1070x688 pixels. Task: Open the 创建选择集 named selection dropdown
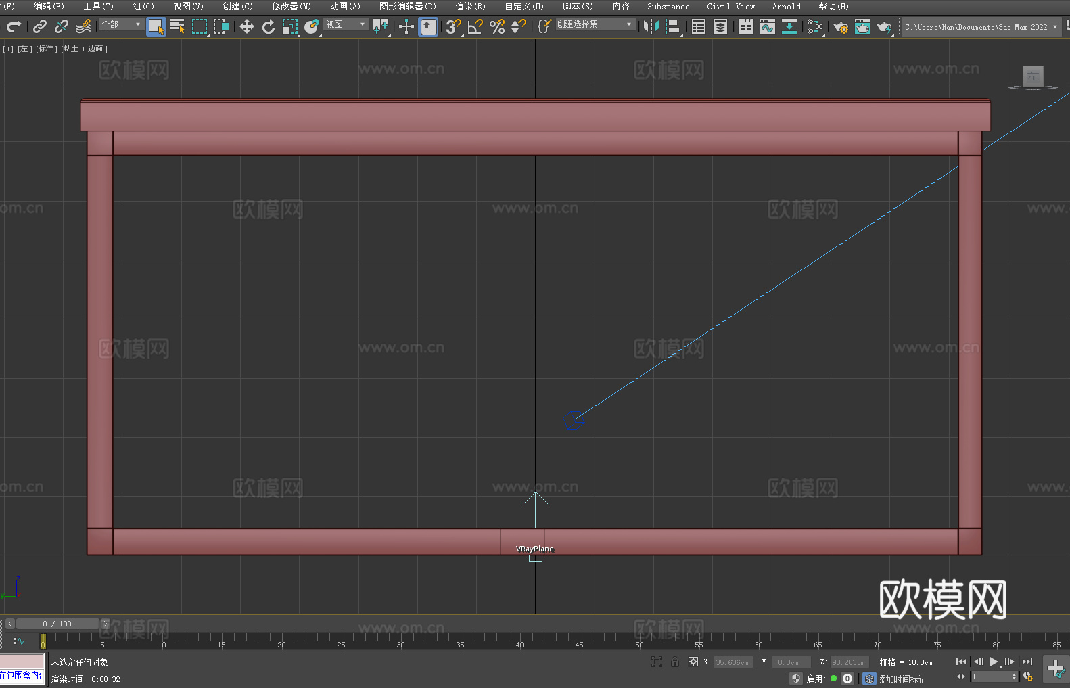click(595, 24)
